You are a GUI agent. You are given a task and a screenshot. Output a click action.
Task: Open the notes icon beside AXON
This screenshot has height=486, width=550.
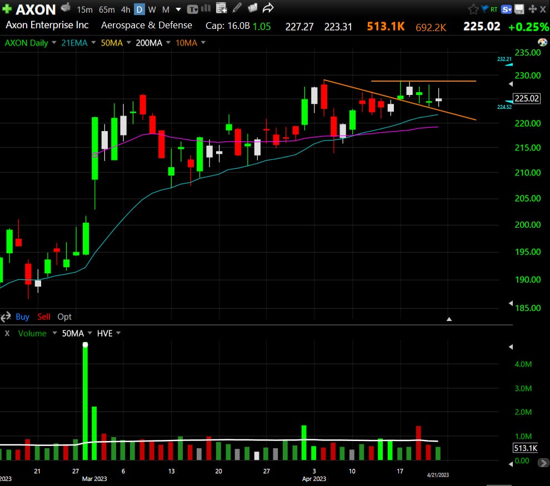pyautogui.click(x=66, y=7)
